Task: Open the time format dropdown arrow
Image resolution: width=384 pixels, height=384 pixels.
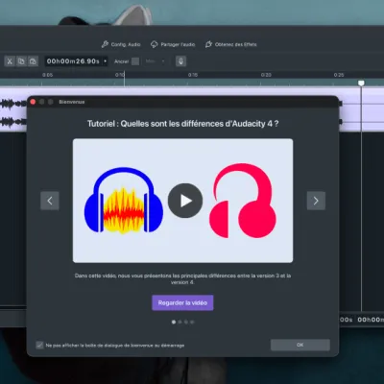Action: coord(106,61)
